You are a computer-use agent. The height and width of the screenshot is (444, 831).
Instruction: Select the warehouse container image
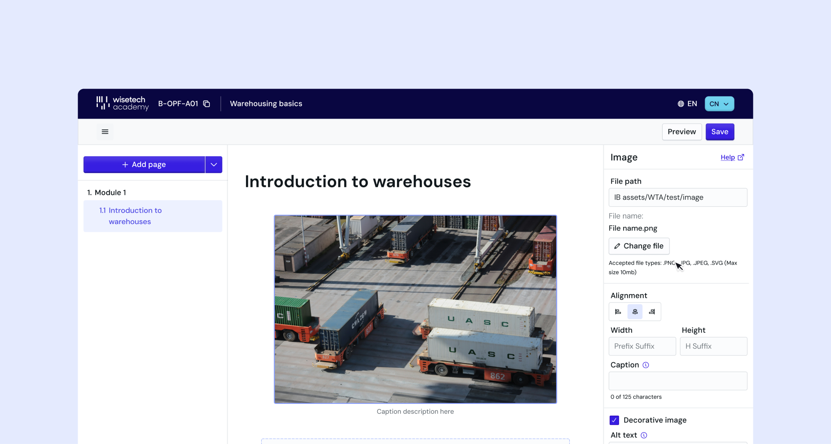click(x=415, y=309)
